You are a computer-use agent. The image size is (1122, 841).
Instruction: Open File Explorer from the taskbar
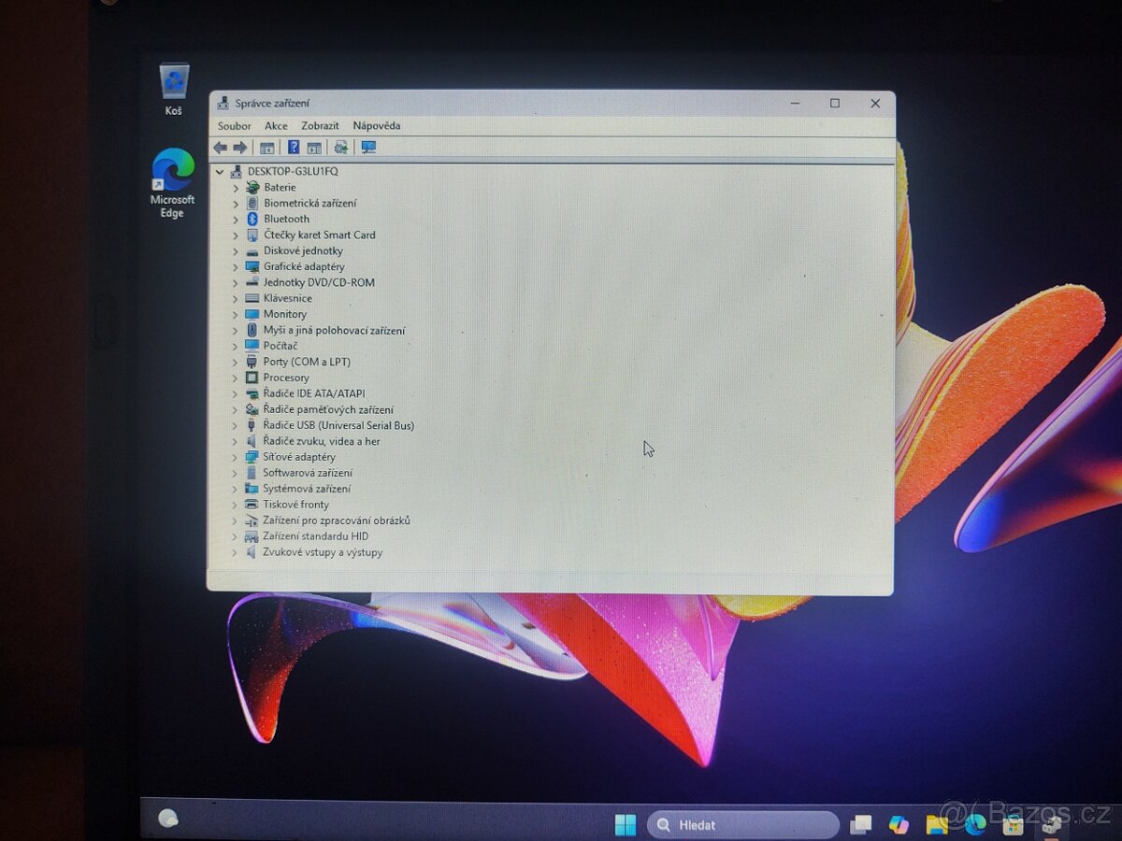tap(935, 826)
